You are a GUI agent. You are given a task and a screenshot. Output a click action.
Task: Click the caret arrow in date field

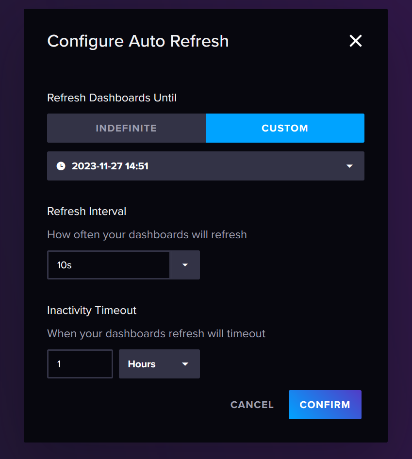click(349, 166)
